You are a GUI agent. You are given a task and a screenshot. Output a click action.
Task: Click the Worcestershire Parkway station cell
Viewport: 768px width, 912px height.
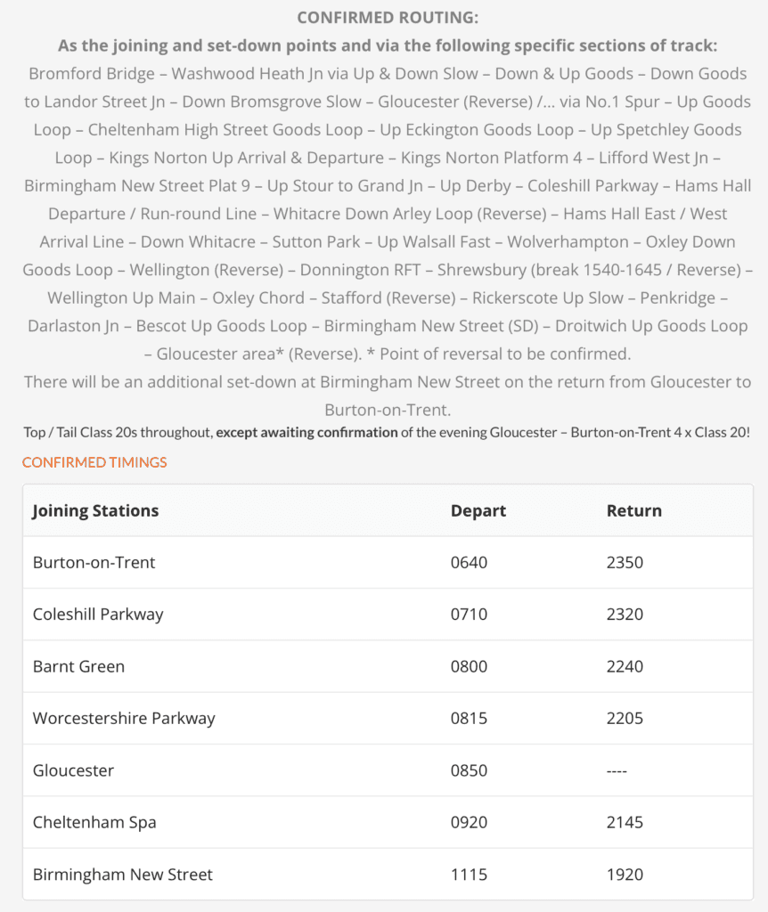(x=124, y=718)
